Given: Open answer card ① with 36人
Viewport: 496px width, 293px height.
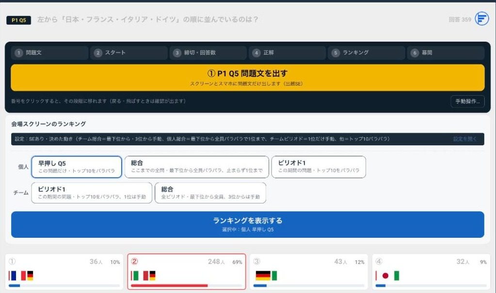Looking at the screenshot, I should point(64,272).
